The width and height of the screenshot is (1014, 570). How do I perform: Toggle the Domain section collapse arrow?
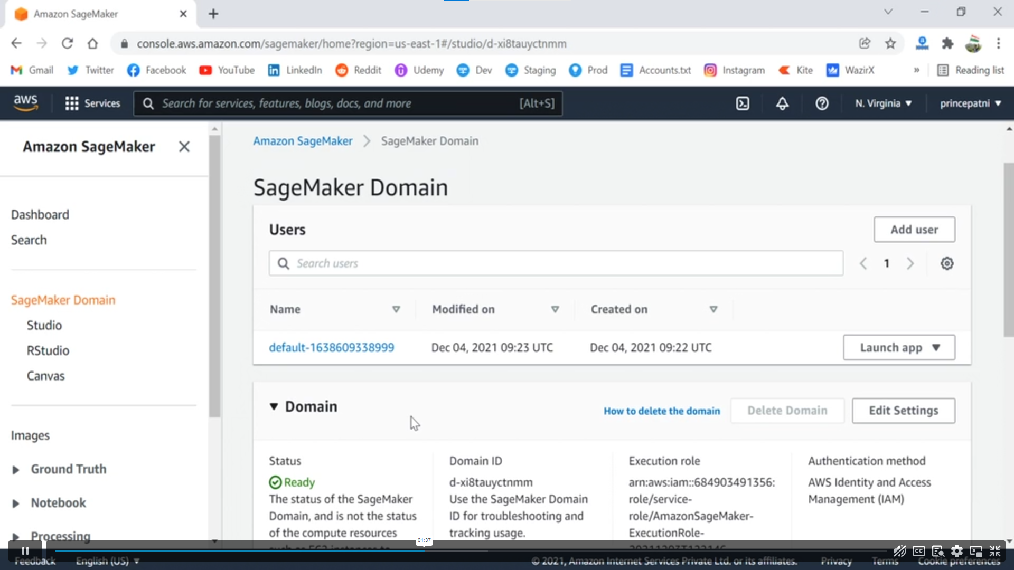273,406
